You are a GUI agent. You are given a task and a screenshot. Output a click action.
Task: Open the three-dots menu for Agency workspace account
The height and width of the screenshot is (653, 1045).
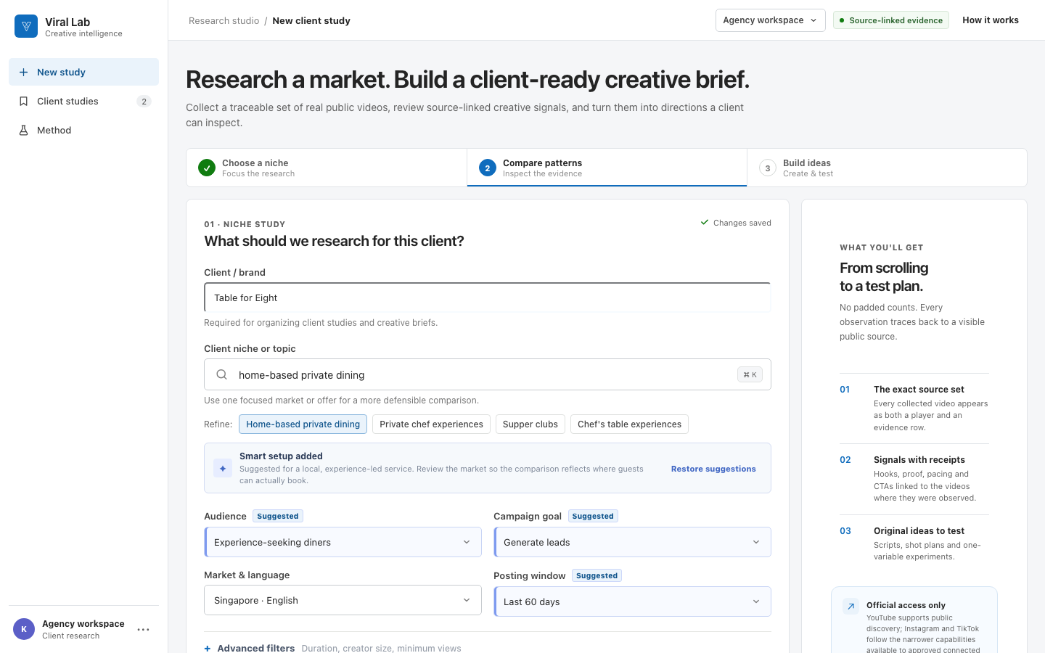click(x=144, y=630)
